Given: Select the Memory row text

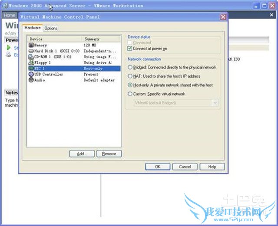Looking at the screenshot, I should pyautogui.click(x=40, y=46).
